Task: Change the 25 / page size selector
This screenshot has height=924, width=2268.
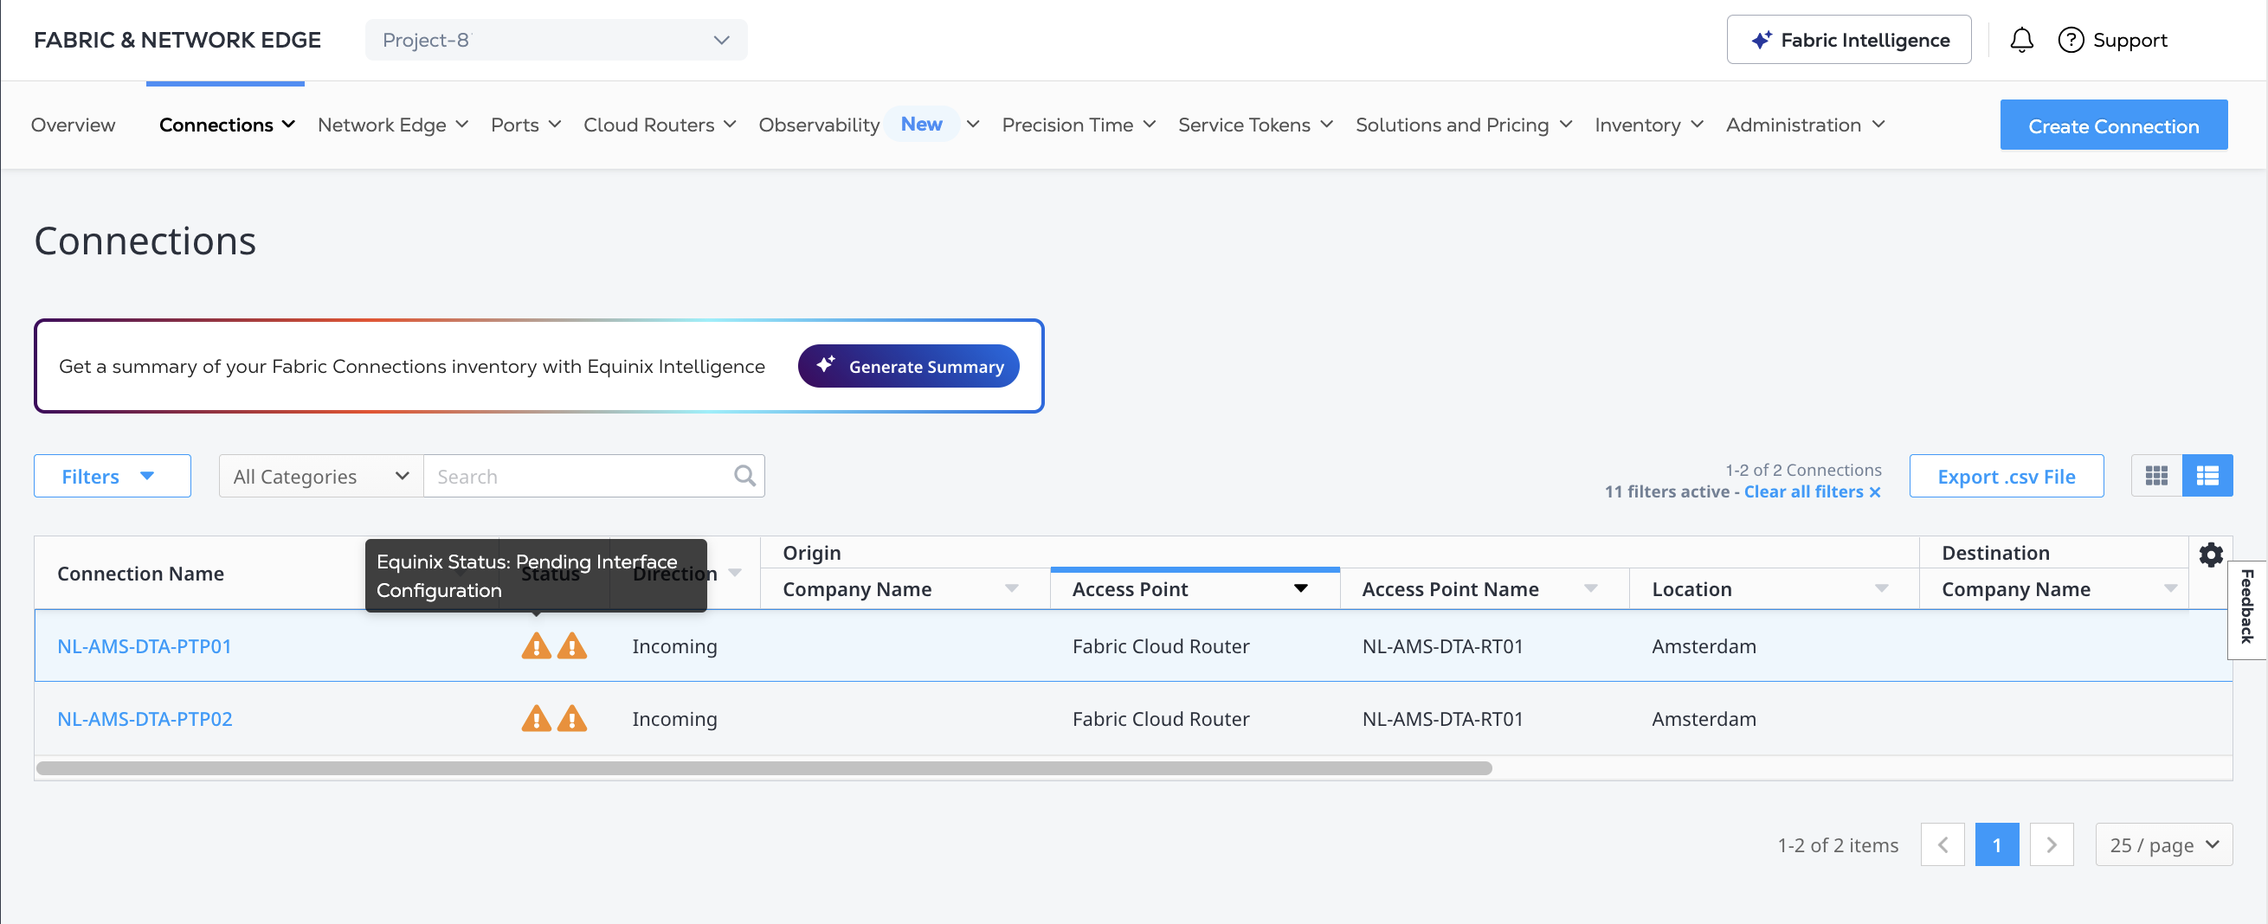Action: 2163,844
